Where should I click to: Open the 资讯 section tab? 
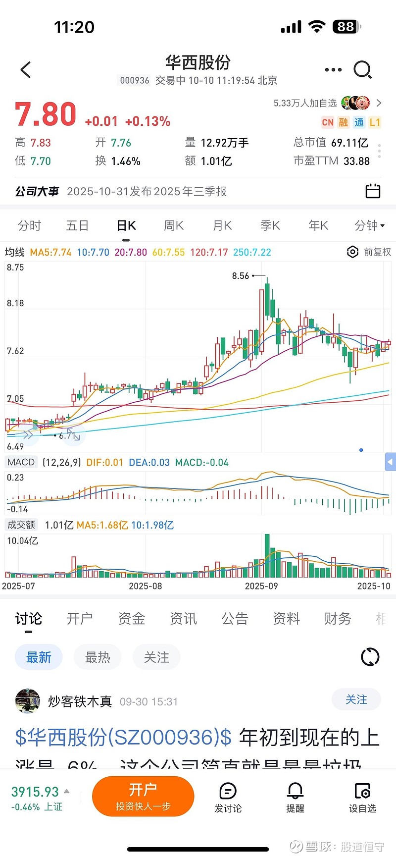tap(183, 618)
